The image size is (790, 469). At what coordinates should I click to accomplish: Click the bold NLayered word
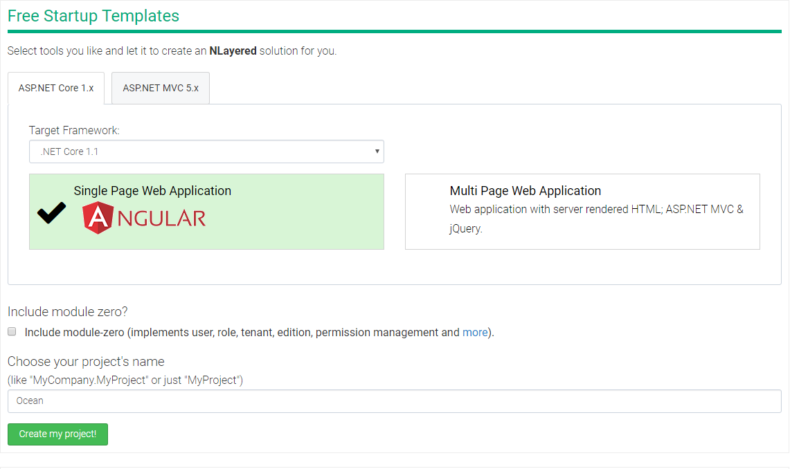[x=233, y=50]
